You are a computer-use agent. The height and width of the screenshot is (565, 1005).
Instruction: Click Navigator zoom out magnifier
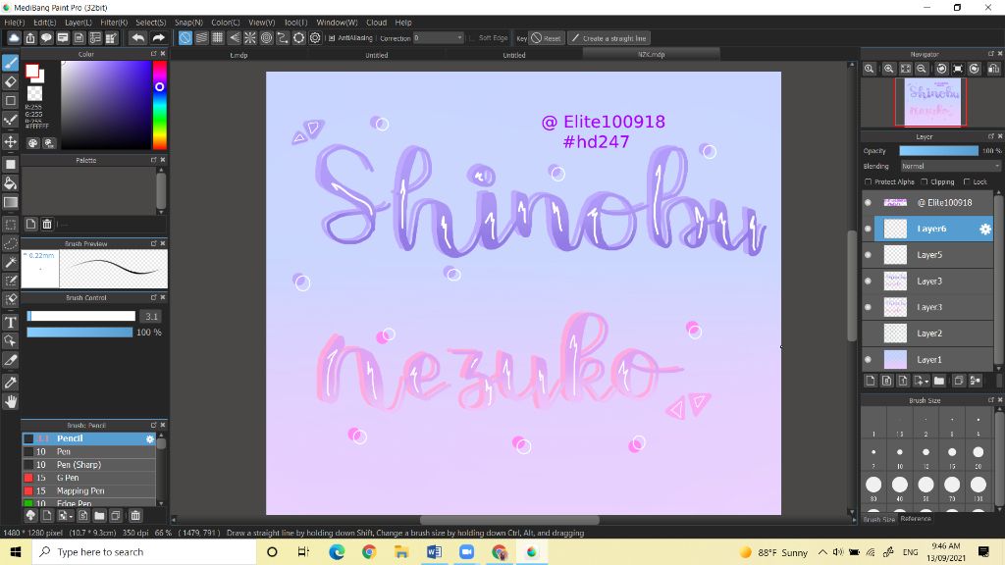(x=922, y=69)
